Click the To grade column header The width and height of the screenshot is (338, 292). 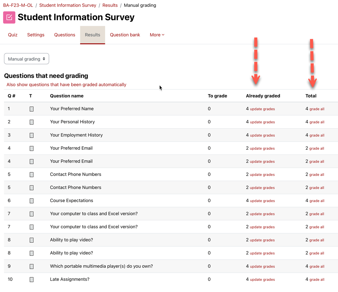coord(217,96)
